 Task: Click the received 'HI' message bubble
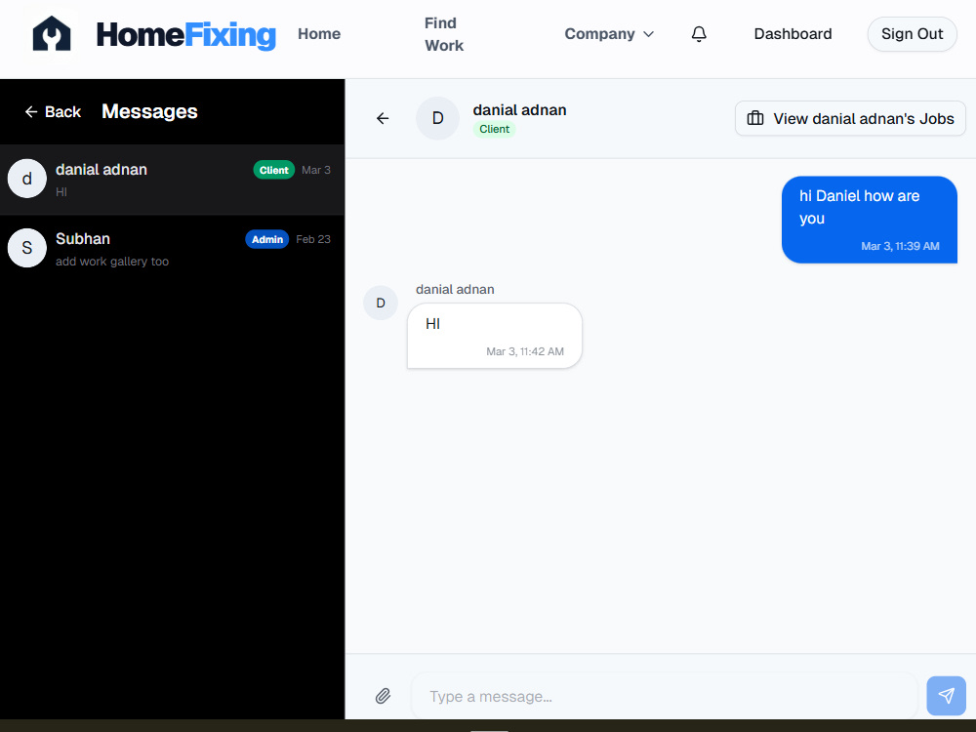[495, 336]
